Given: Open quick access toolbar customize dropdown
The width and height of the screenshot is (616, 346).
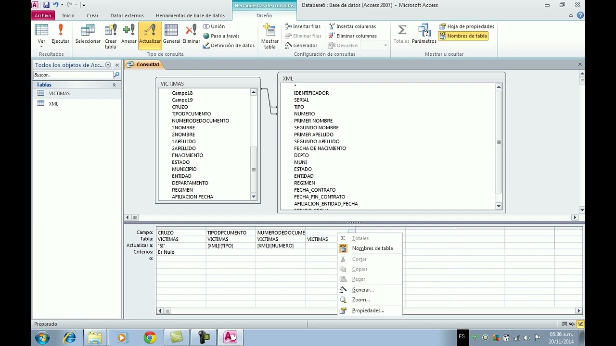Looking at the screenshot, I should pyautogui.click(x=84, y=5).
